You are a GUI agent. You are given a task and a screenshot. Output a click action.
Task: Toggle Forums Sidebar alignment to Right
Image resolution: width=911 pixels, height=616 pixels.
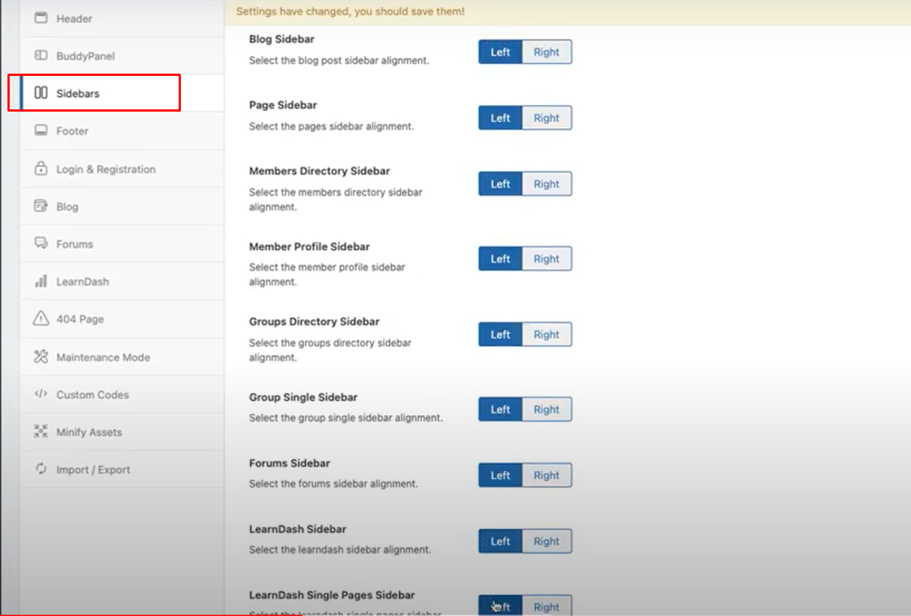pos(547,475)
